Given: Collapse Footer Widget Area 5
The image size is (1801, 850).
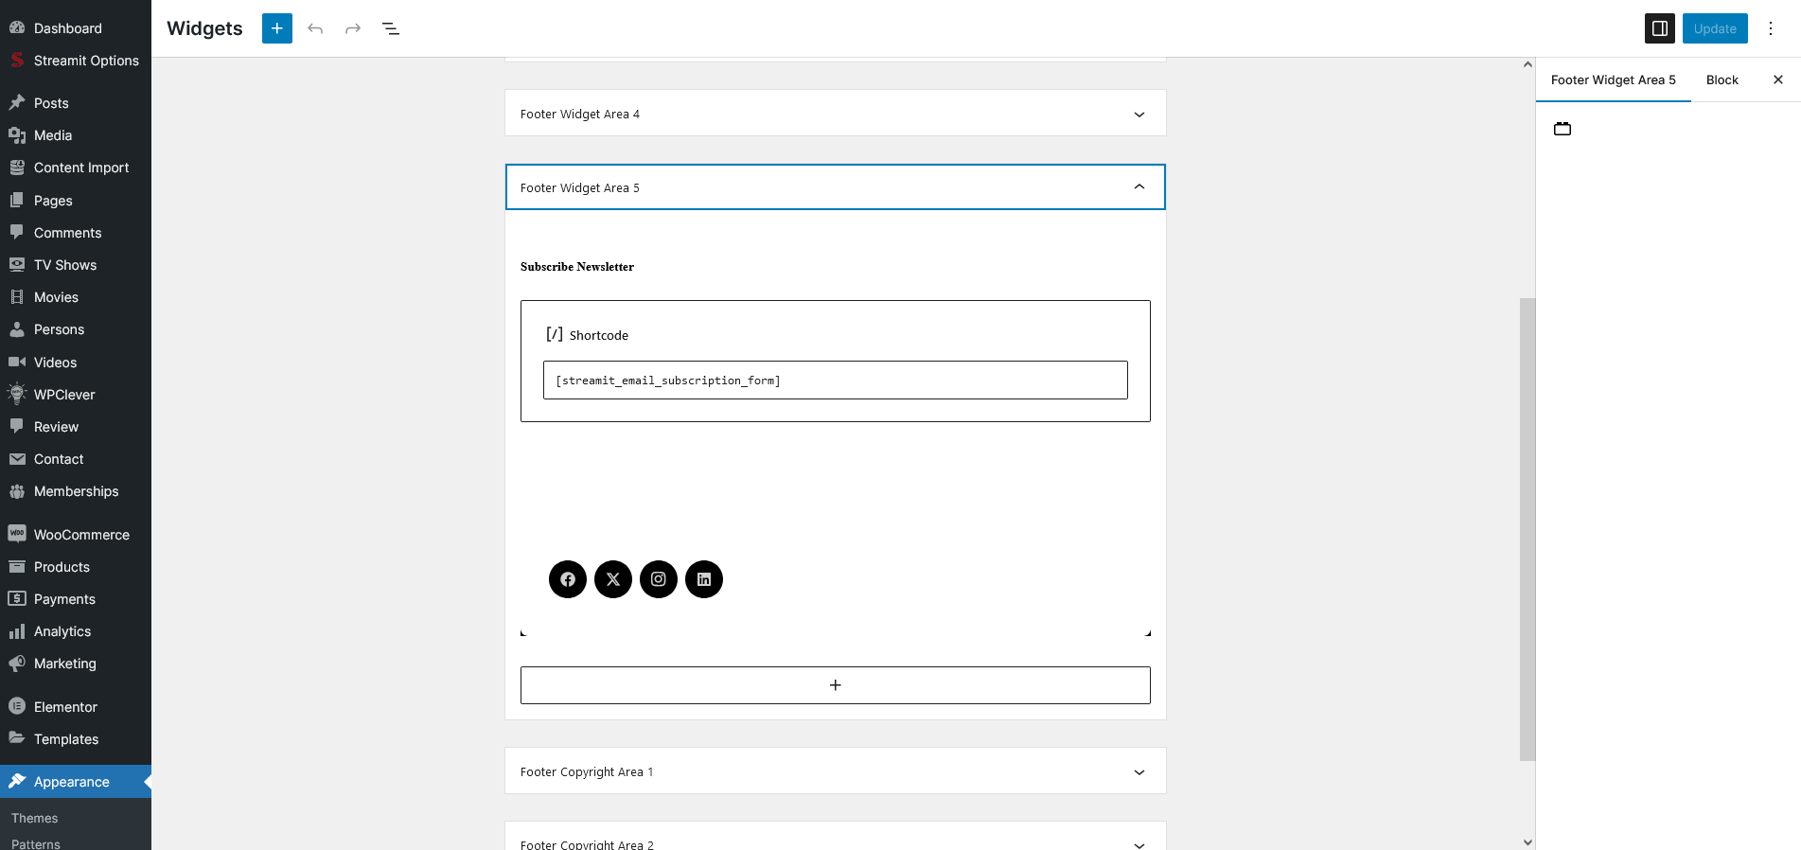Looking at the screenshot, I should pyautogui.click(x=836, y=187).
